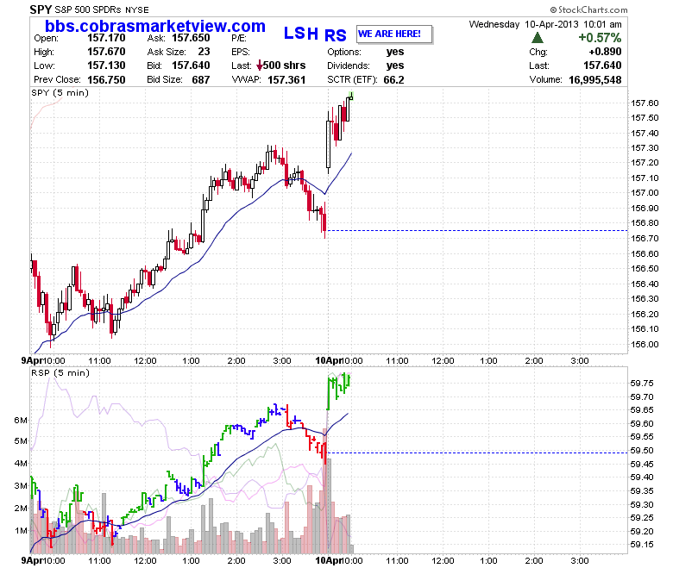Click the 'S&P 500 SPDRs NYSE' subtitle

(x=102, y=9)
